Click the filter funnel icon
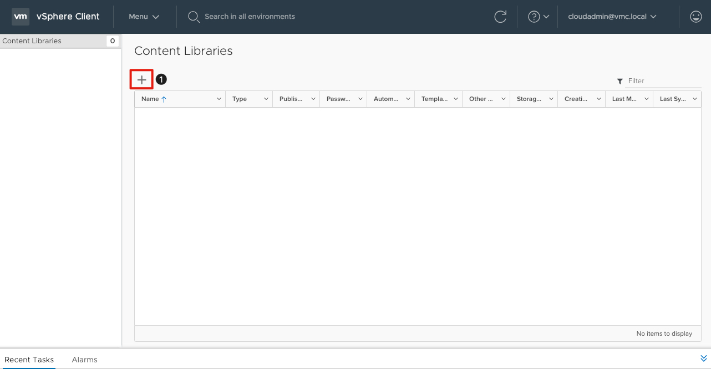 [619, 82]
